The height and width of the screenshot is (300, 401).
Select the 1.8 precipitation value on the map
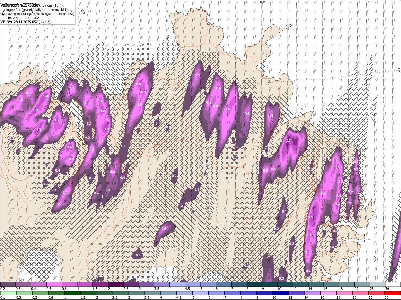39,130
